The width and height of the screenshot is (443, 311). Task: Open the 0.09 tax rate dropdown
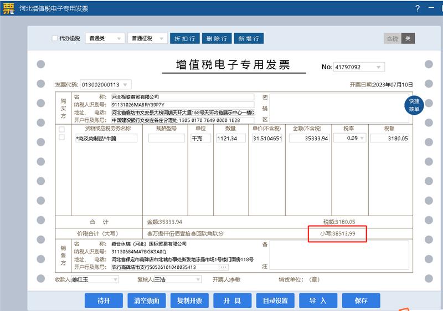[362, 138]
